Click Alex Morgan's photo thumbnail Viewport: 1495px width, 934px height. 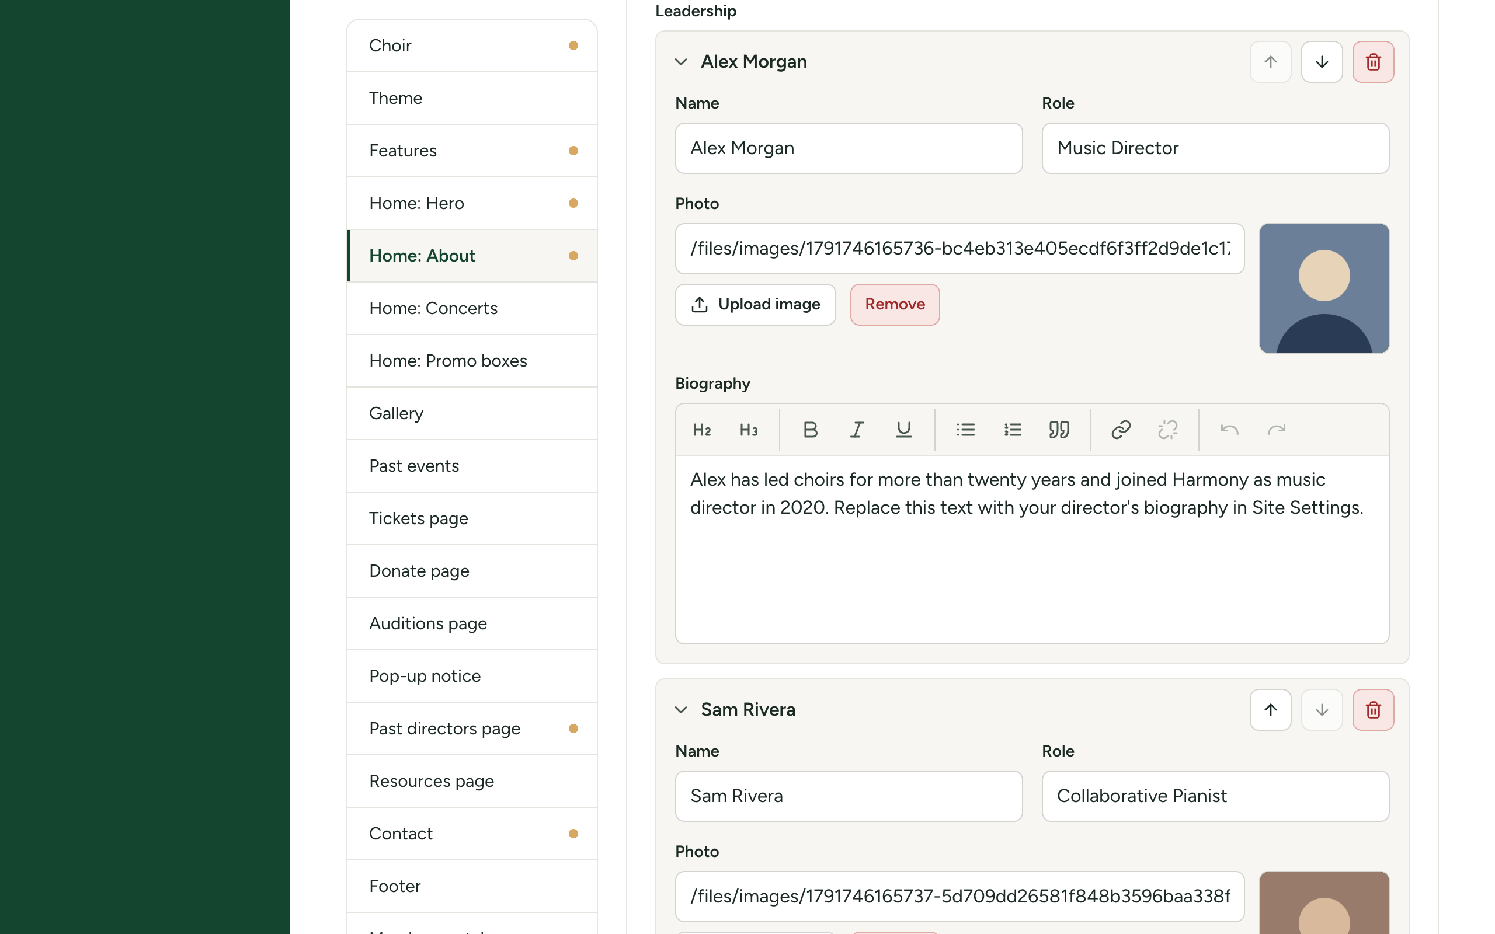[x=1324, y=288]
